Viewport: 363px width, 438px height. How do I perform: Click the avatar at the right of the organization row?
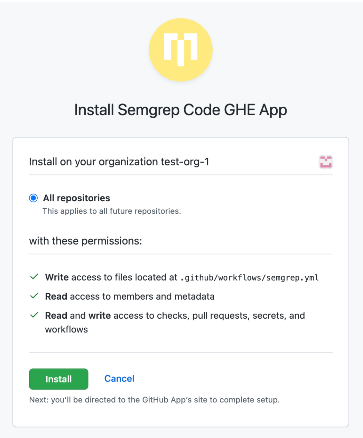[x=325, y=162]
